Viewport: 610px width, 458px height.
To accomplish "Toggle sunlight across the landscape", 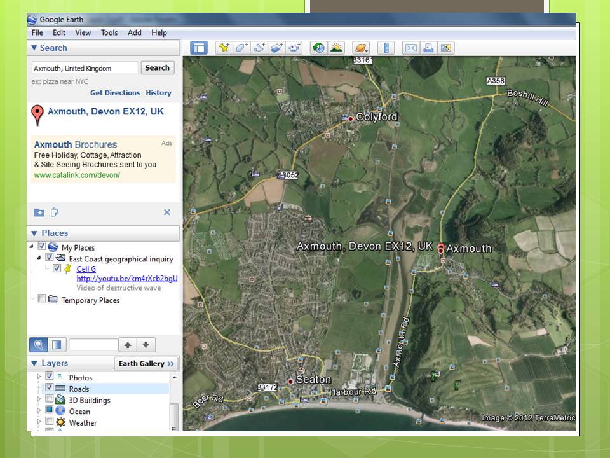I will pyautogui.click(x=335, y=47).
